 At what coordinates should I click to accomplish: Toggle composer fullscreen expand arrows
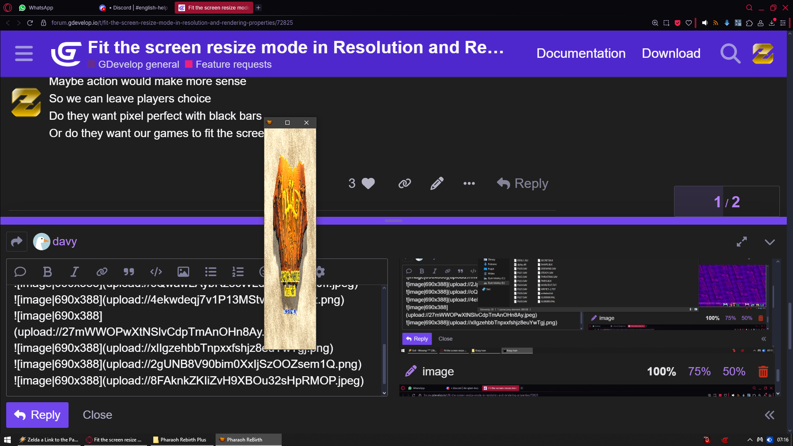(742, 242)
